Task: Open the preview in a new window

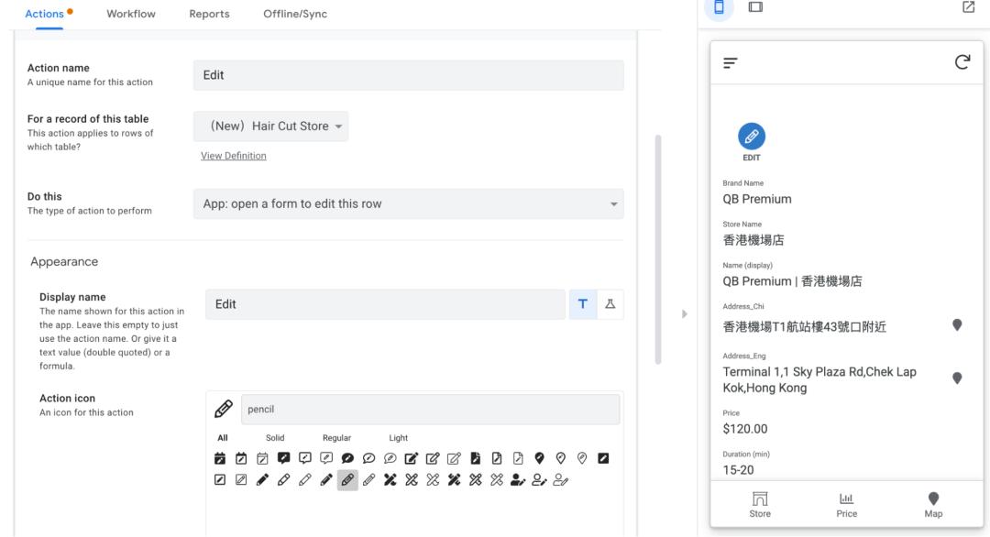Action: 971,9
